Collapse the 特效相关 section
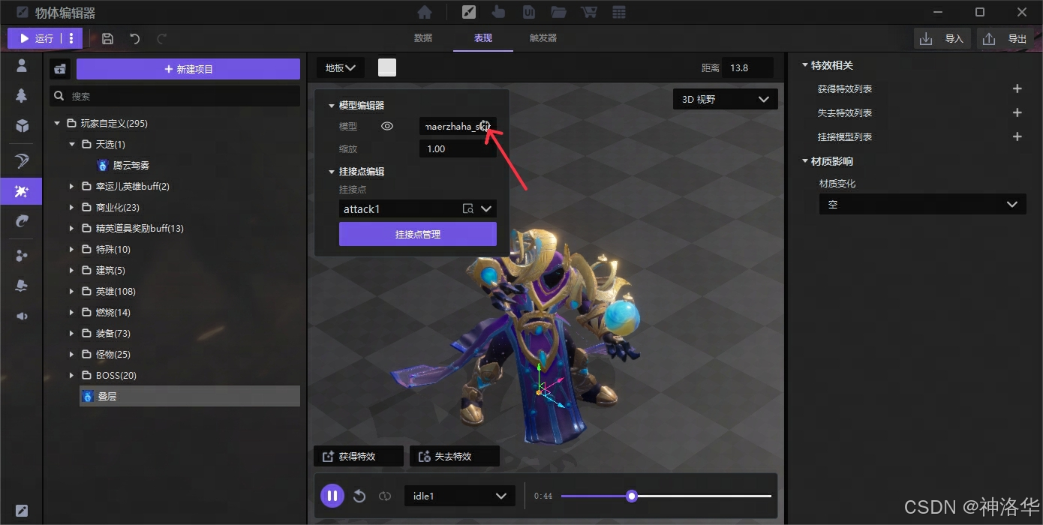 coord(805,65)
